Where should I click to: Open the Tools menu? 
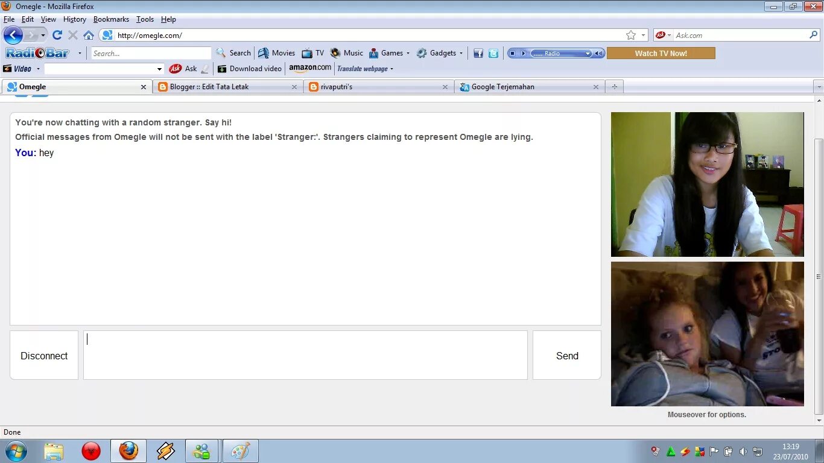click(145, 19)
